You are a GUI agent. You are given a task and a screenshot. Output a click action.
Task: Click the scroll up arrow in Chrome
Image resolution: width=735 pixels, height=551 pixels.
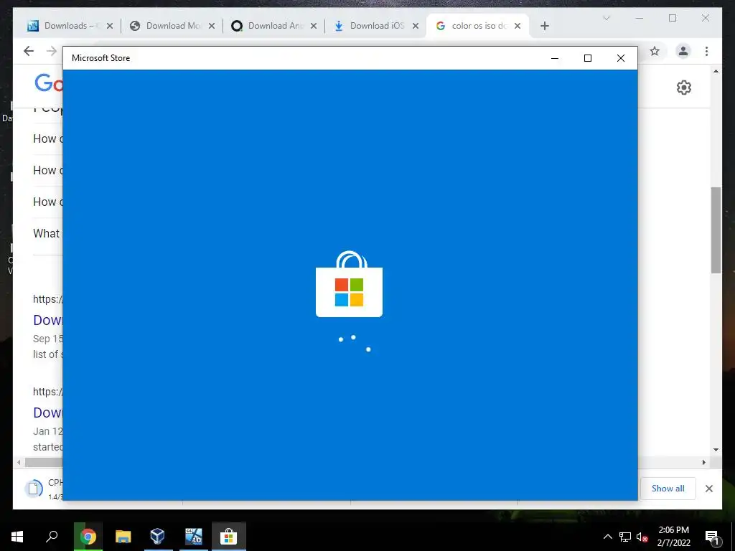point(716,71)
